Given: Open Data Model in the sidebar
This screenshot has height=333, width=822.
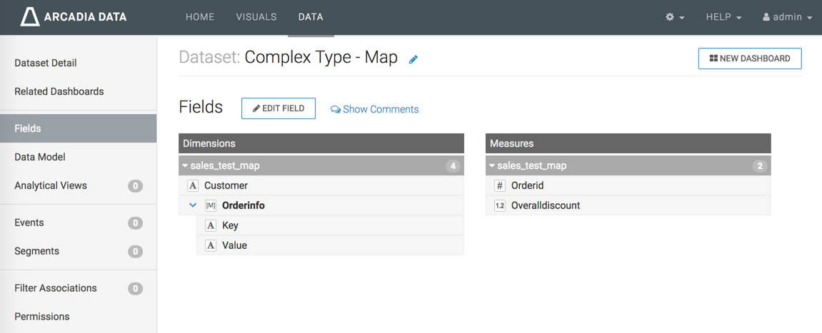Looking at the screenshot, I should [40, 157].
